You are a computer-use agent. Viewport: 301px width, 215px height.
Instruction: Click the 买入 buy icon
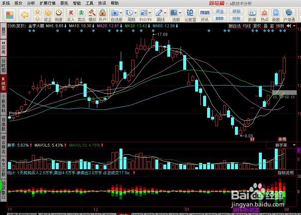(71, 15)
